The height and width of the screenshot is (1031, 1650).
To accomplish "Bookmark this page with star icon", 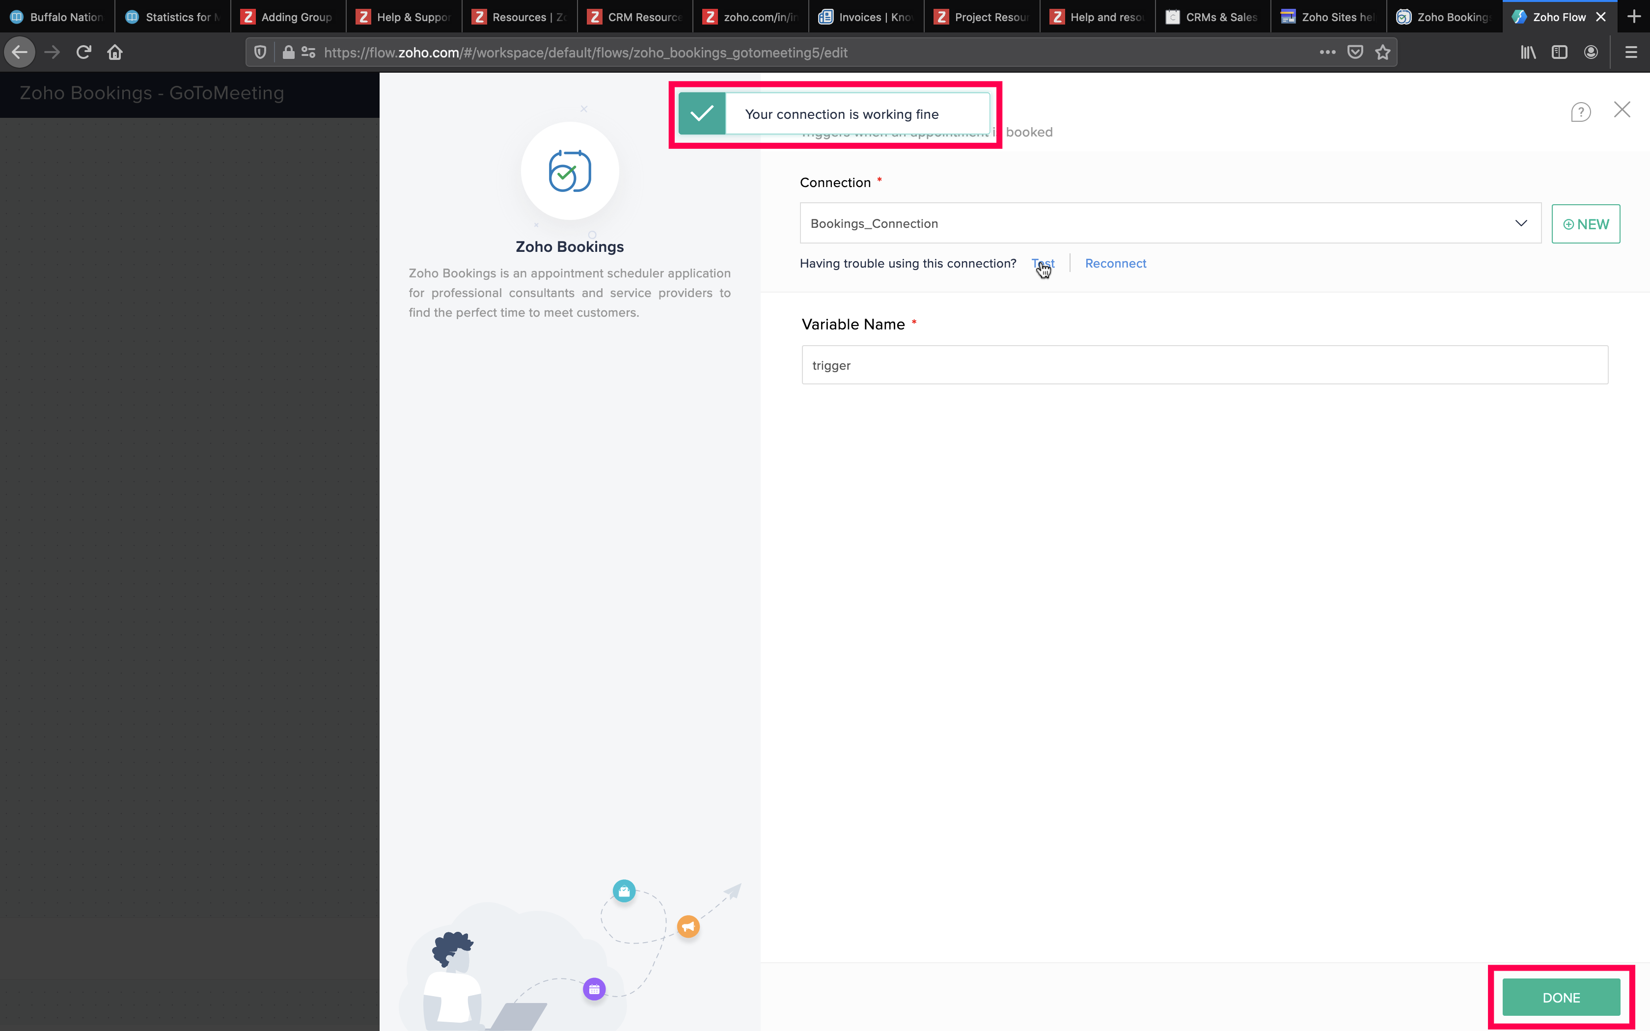I will point(1383,53).
